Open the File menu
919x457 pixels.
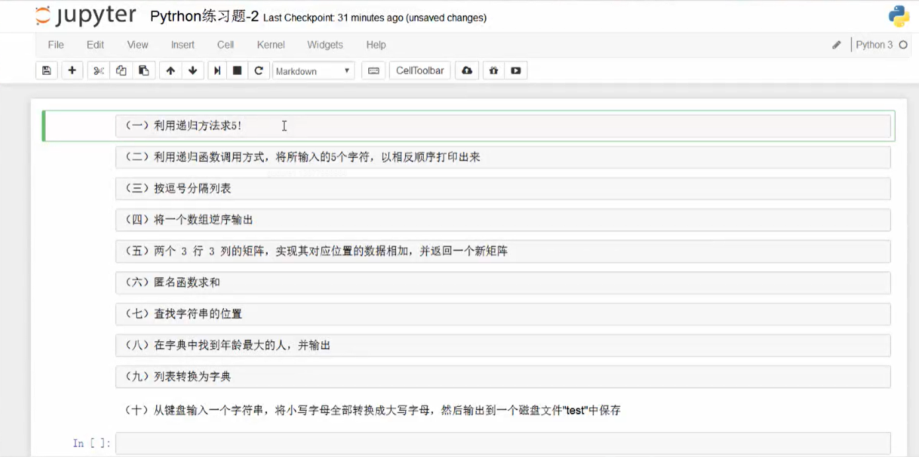coord(56,45)
